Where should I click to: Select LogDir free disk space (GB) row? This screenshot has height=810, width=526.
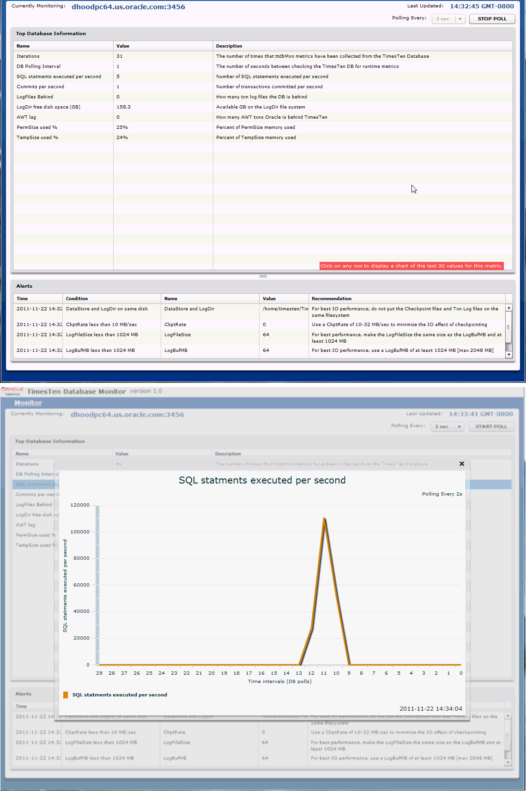[263, 107]
